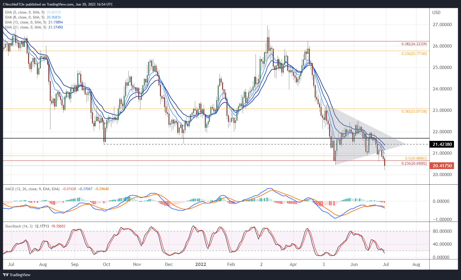Click the publication header text CVecchioFX3e
The height and width of the screenshot is (280, 461).
click(14, 4)
